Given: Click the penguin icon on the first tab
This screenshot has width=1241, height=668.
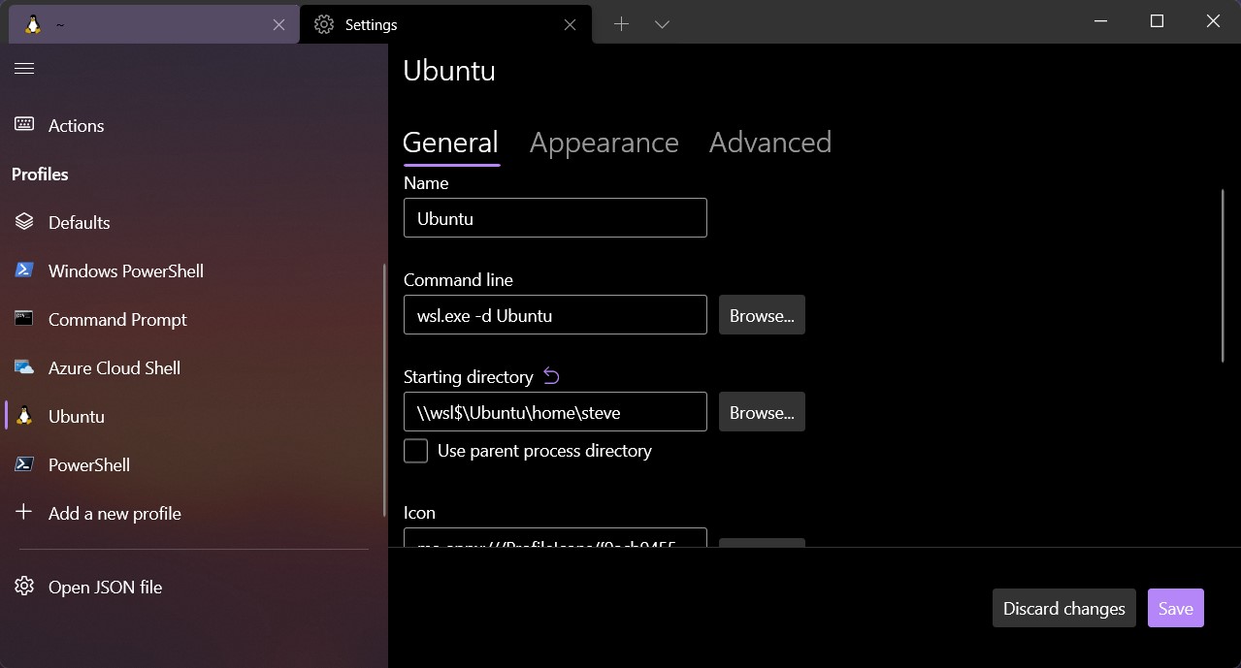Looking at the screenshot, I should click(x=33, y=25).
